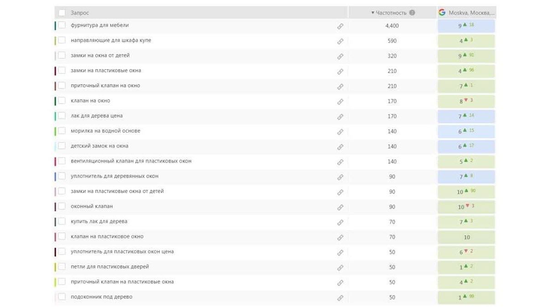Viewport: 547px width, 308px height.
Task: Toggle checkbox for петли для пластиковых дверей
Action: (x=62, y=267)
